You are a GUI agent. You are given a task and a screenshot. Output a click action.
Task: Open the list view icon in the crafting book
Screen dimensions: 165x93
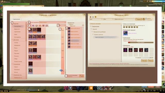[x=93, y=17]
